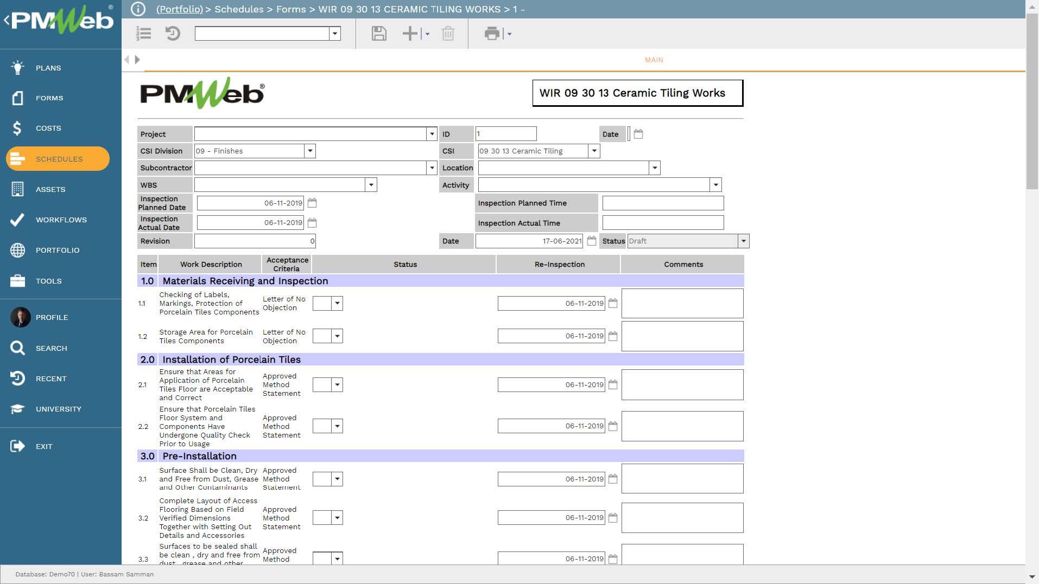This screenshot has height=584, width=1039.
Task: Open Inspection Planned Date calendar
Action: 312,203
